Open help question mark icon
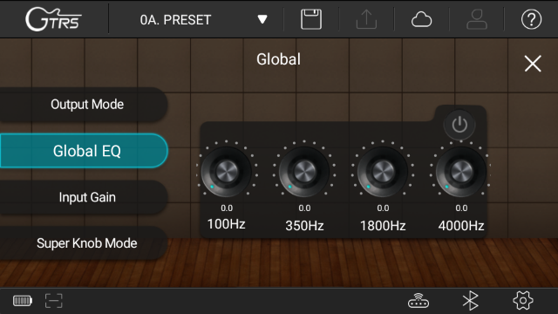The image size is (558, 314). pyautogui.click(x=531, y=19)
